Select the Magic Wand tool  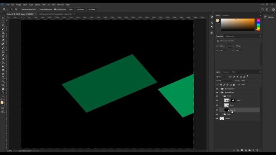click(x=3, y=29)
